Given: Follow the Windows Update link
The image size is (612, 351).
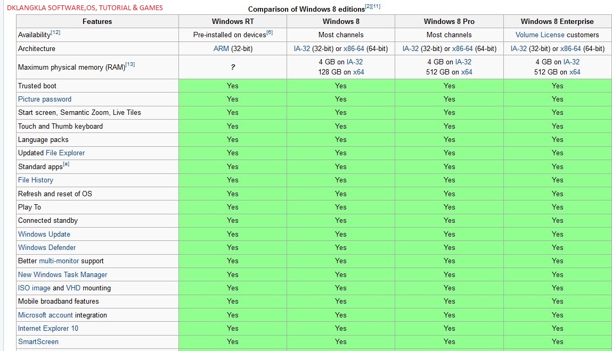Looking at the screenshot, I should coord(44,235).
